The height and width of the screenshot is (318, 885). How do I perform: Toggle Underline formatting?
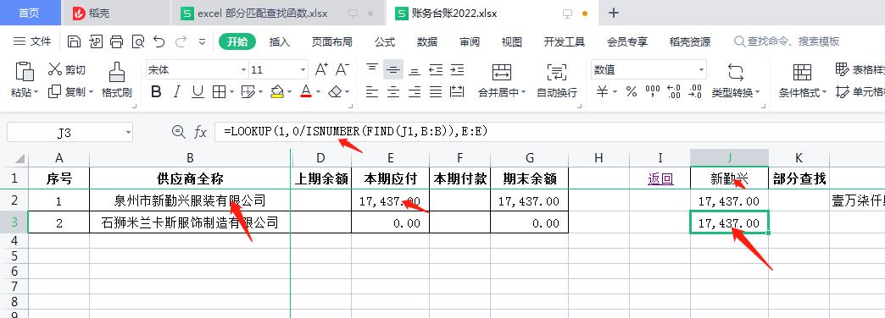tap(198, 91)
